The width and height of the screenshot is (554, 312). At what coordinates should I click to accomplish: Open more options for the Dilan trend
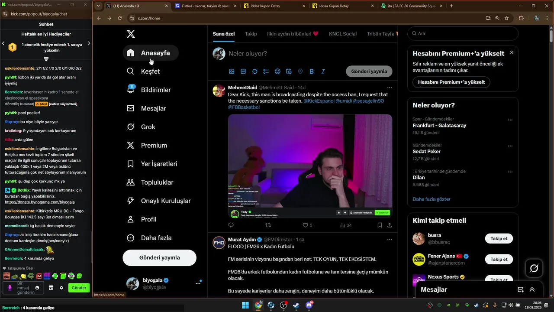pos(510,172)
